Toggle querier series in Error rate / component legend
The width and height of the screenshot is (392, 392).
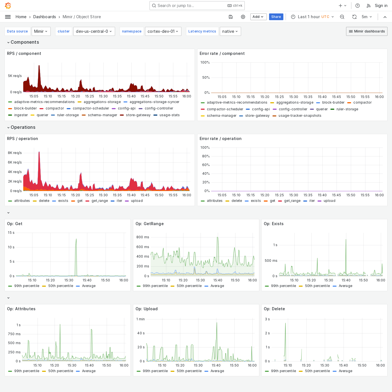point(322,109)
